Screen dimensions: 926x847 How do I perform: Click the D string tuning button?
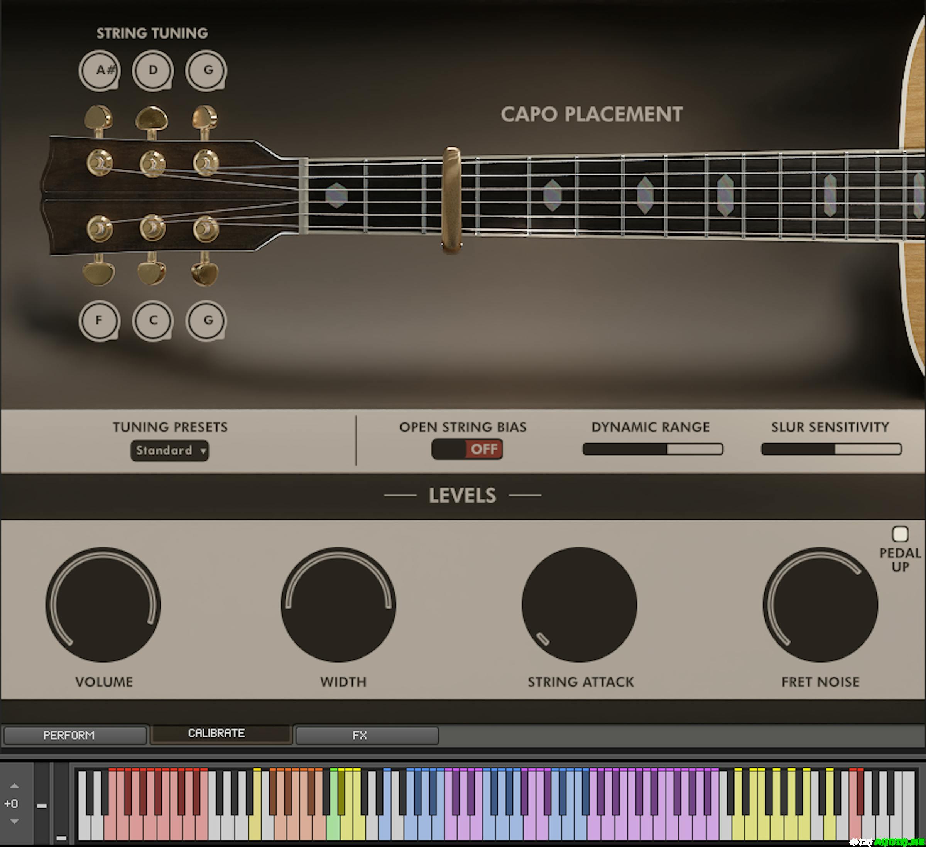(152, 71)
